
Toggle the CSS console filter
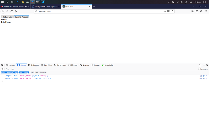(x=32, y=73)
